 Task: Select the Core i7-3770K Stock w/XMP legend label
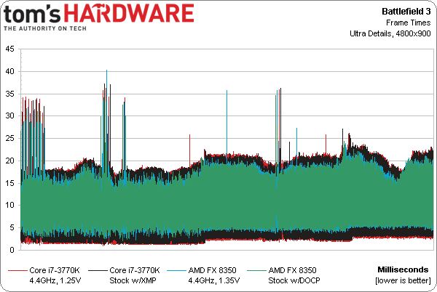click(135, 275)
